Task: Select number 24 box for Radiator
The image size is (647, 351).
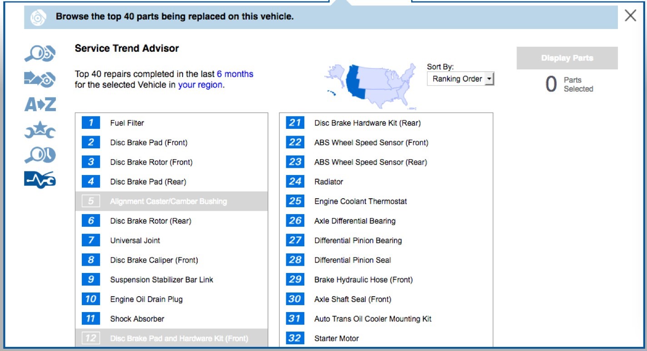Action: (295, 181)
